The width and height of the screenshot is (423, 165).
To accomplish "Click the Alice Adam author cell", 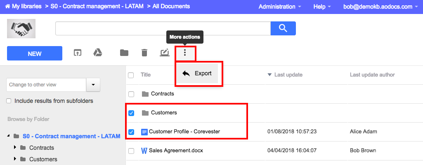I will point(364,132).
